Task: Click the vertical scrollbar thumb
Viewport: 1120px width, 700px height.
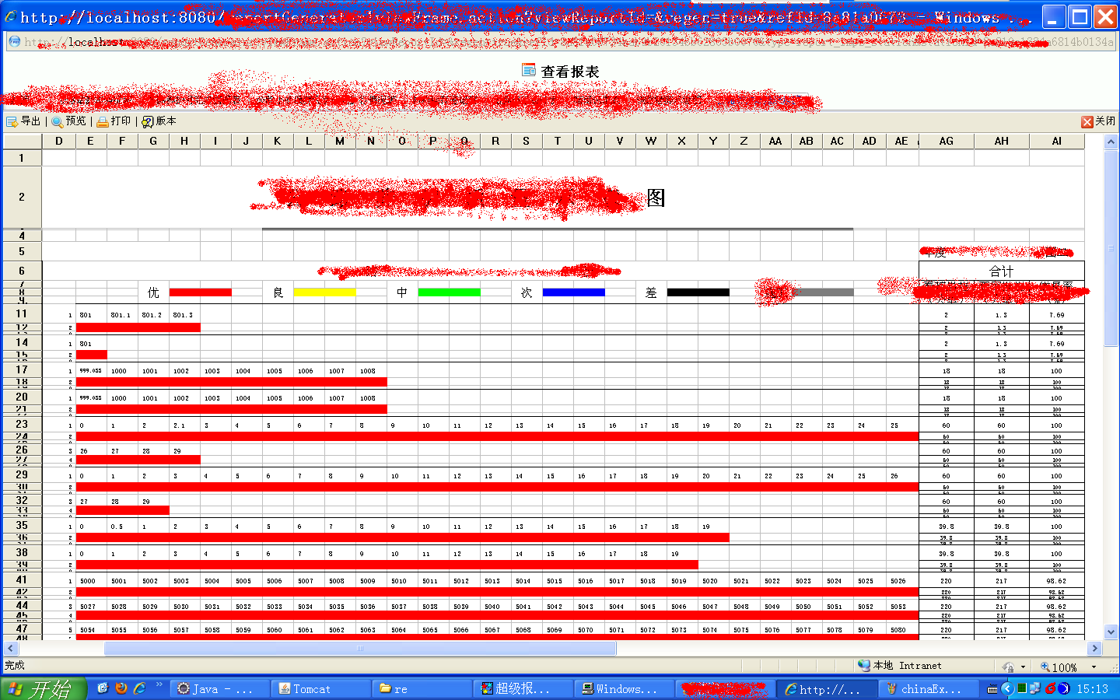Action: tap(1111, 249)
